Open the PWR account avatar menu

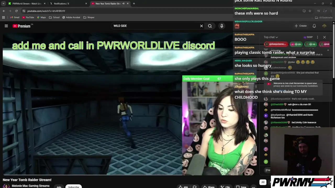pyautogui.click(x=324, y=26)
